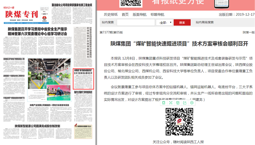
Task: Open the 全部 search scope dropdown
Action: coord(164,23)
